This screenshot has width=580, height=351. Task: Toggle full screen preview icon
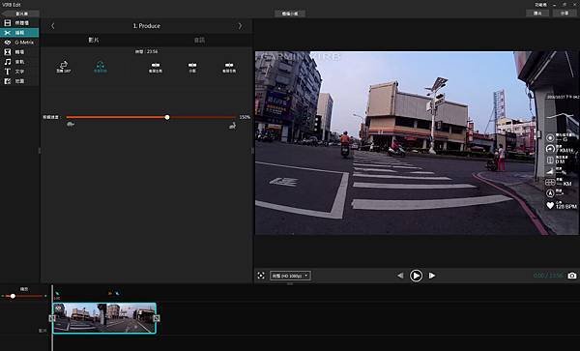pyautogui.click(x=261, y=276)
